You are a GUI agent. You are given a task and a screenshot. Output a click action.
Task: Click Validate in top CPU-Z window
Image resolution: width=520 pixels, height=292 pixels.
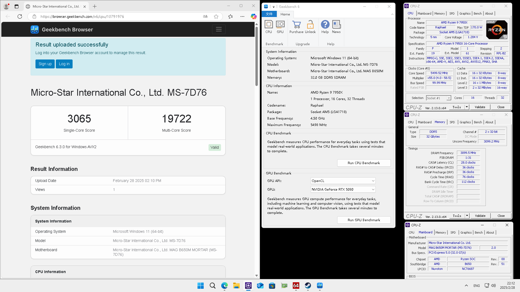click(x=480, y=107)
